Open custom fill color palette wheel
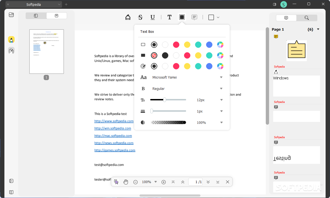 click(220, 55)
